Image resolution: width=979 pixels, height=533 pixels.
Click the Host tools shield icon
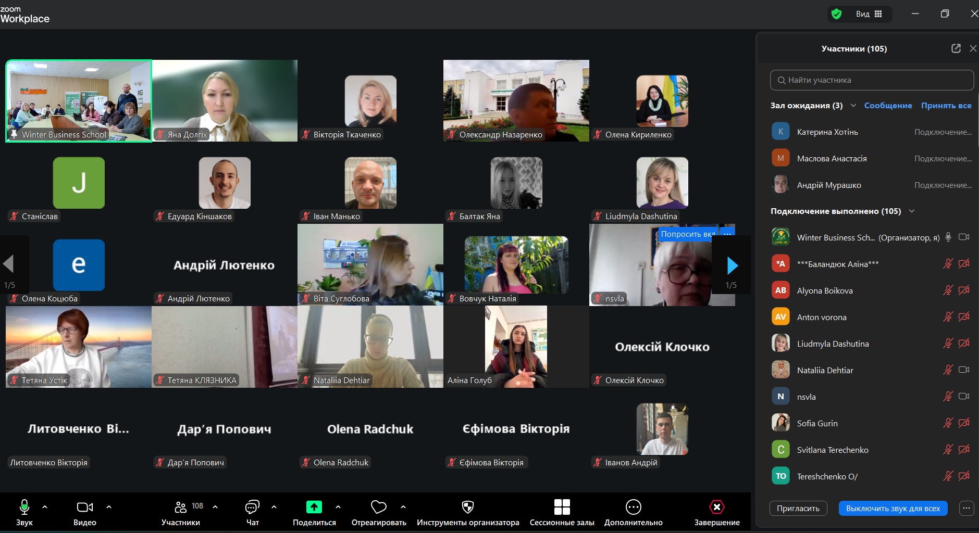467,507
